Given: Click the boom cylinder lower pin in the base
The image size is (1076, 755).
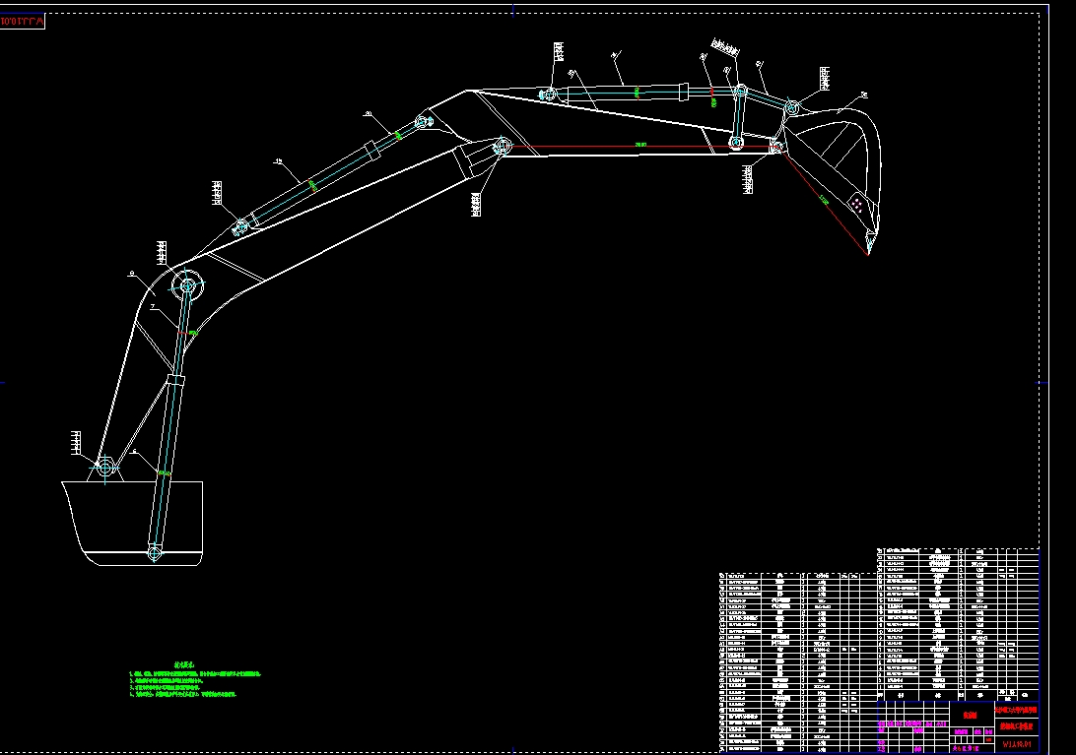Looking at the screenshot, I should pos(155,552).
